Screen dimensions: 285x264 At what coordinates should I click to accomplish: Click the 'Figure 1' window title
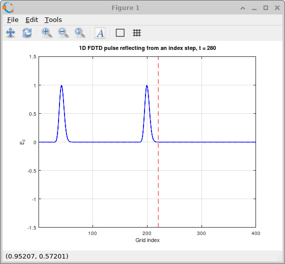[125, 8]
